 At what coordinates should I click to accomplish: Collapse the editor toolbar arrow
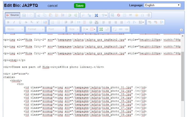(181, 30)
